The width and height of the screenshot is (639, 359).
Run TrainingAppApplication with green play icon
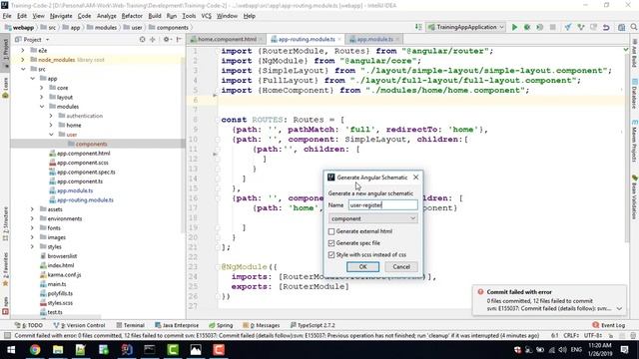pyautogui.click(x=514, y=27)
